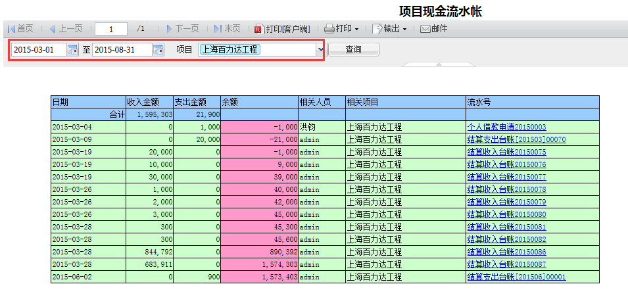Open link 结算收入台账20150087
The image size is (628, 307).
pos(506,264)
